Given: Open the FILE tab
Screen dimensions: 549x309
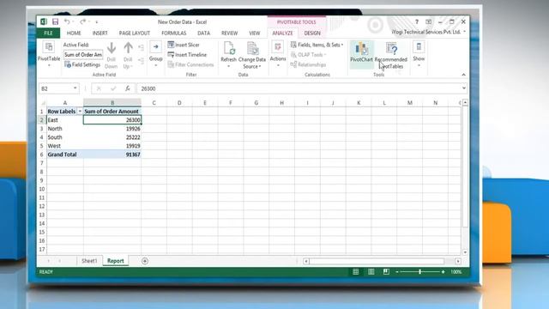Looking at the screenshot, I should pyautogui.click(x=48, y=33).
